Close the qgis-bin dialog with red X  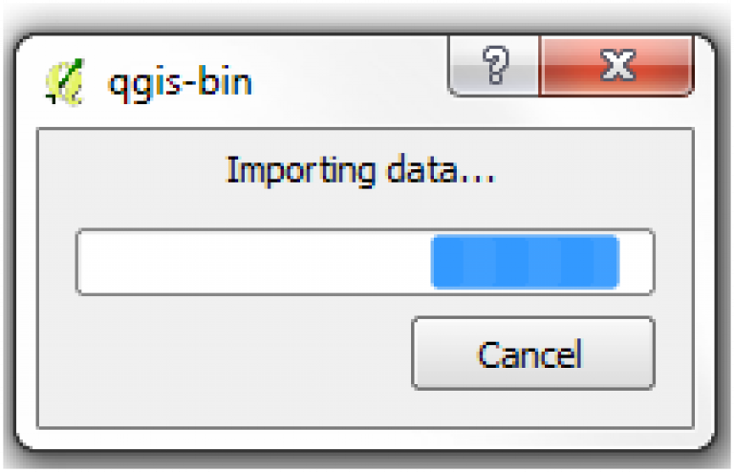click(x=616, y=66)
